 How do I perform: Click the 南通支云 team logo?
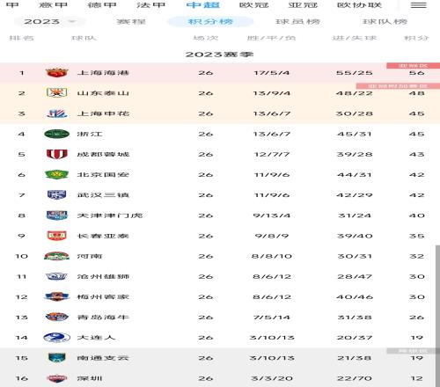point(57,358)
